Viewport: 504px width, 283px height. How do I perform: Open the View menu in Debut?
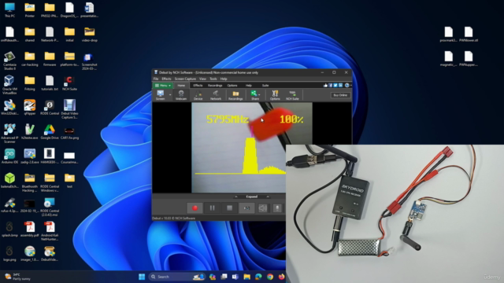coord(202,79)
